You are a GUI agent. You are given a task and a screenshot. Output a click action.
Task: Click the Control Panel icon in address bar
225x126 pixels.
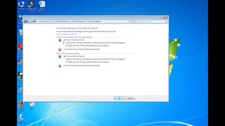[x=34, y=21]
